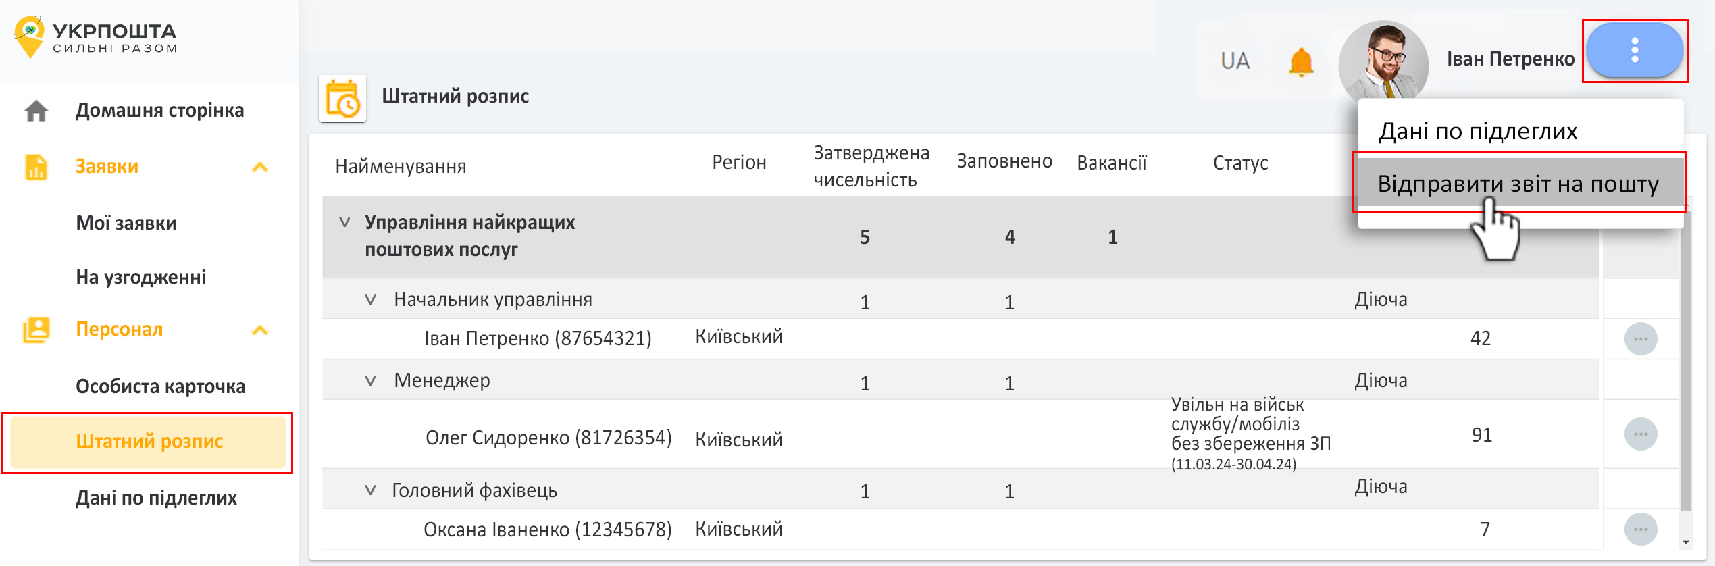
Task: Open row options for Іван Петренко
Action: click(x=1640, y=339)
